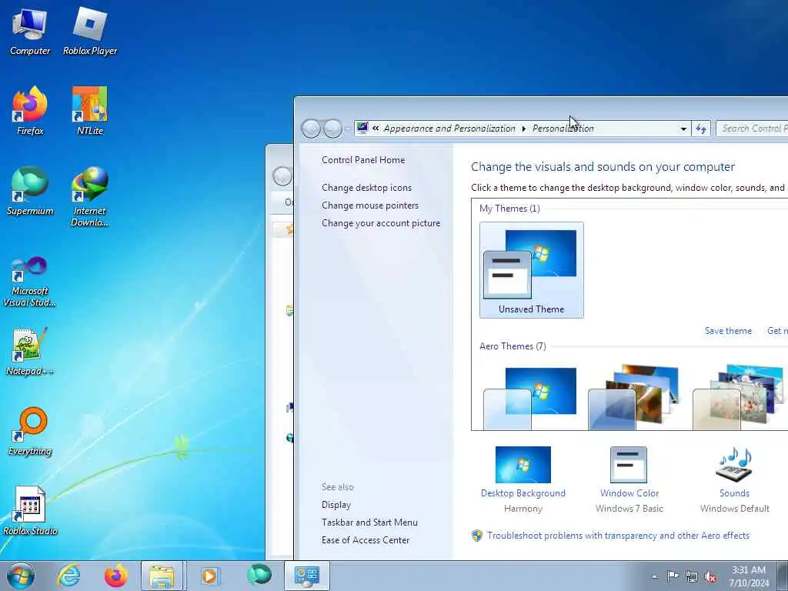Image resolution: width=788 pixels, height=591 pixels.
Task: Open Windows Explorer from the taskbar
Action: pos(162,576)
